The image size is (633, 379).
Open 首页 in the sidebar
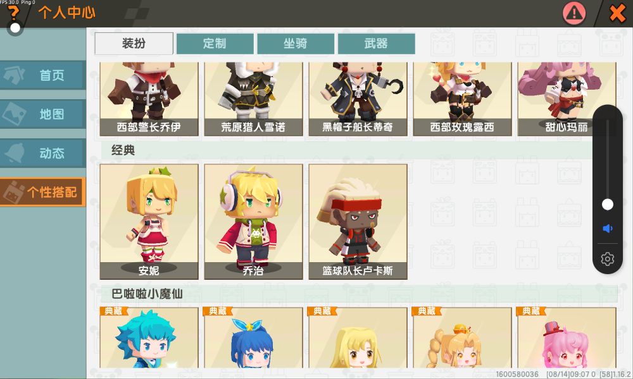coord(43,75)
